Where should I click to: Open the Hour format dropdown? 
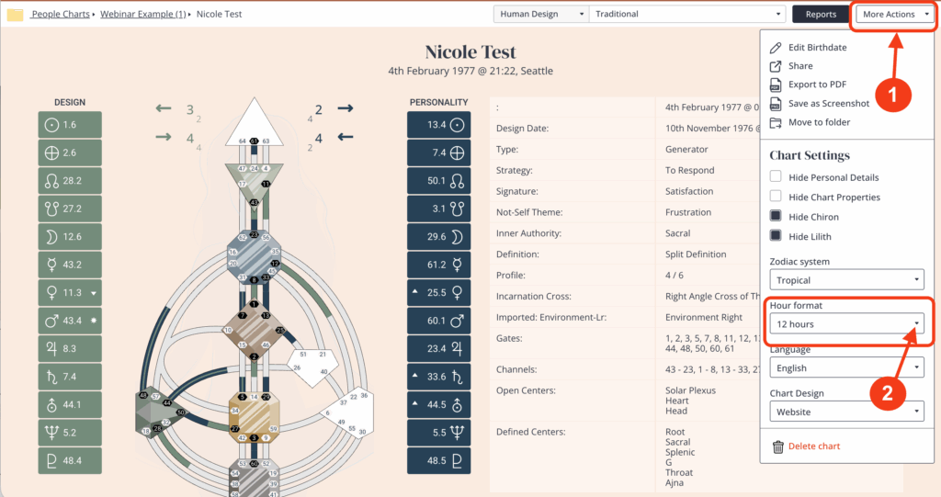tap(846, 324)
